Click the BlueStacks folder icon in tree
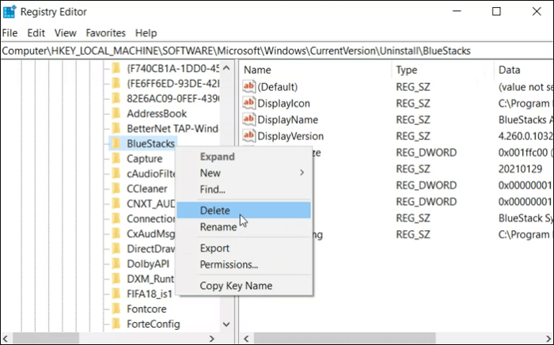 coord(116,143)
